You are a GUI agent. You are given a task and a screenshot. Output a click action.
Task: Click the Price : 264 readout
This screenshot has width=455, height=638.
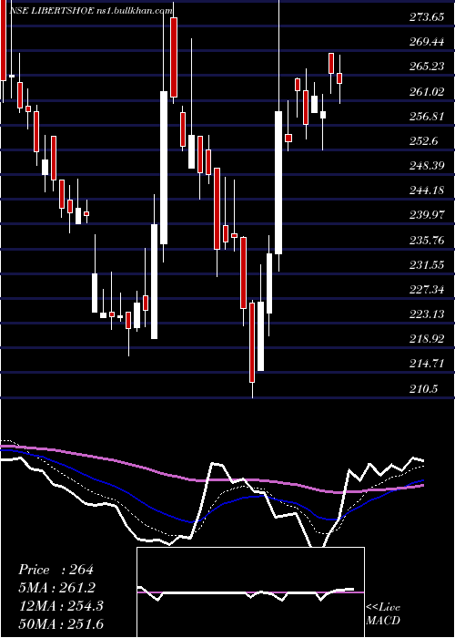click(x=56, y=570)
